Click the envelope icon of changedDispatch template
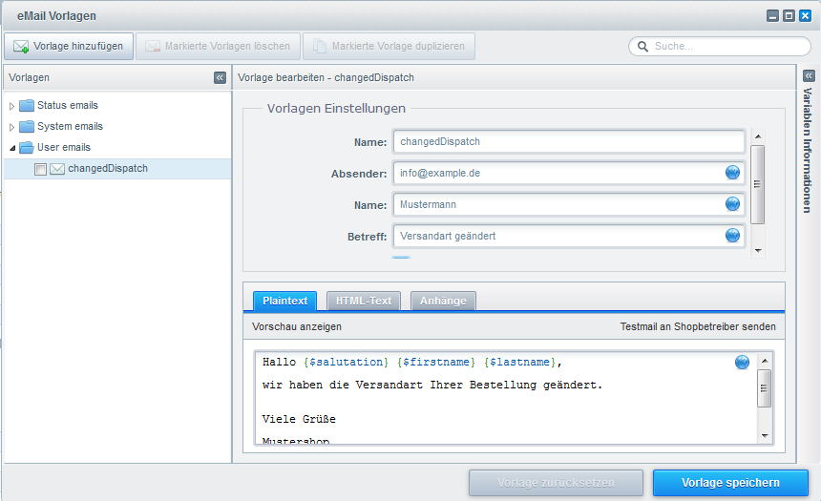This screenshot has width=821, height=501. point(57,169)
